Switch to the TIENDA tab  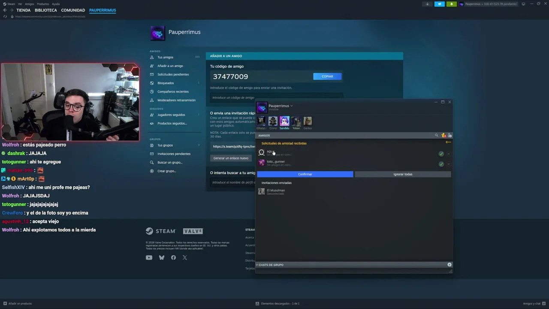pos(24,10)
